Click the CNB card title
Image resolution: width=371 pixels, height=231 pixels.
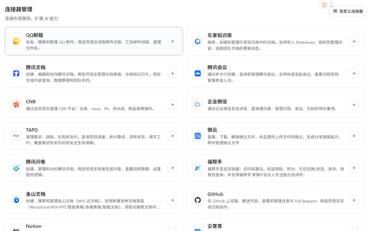click(x=31, y=101)
